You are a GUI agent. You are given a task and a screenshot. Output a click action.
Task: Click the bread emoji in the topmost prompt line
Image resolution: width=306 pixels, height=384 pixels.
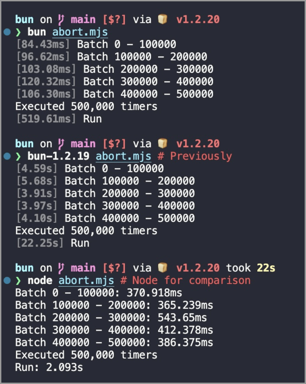pos(162,20)
